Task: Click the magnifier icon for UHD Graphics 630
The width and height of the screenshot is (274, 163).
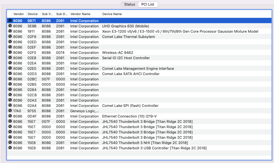Action: click(x=10, y=26)
